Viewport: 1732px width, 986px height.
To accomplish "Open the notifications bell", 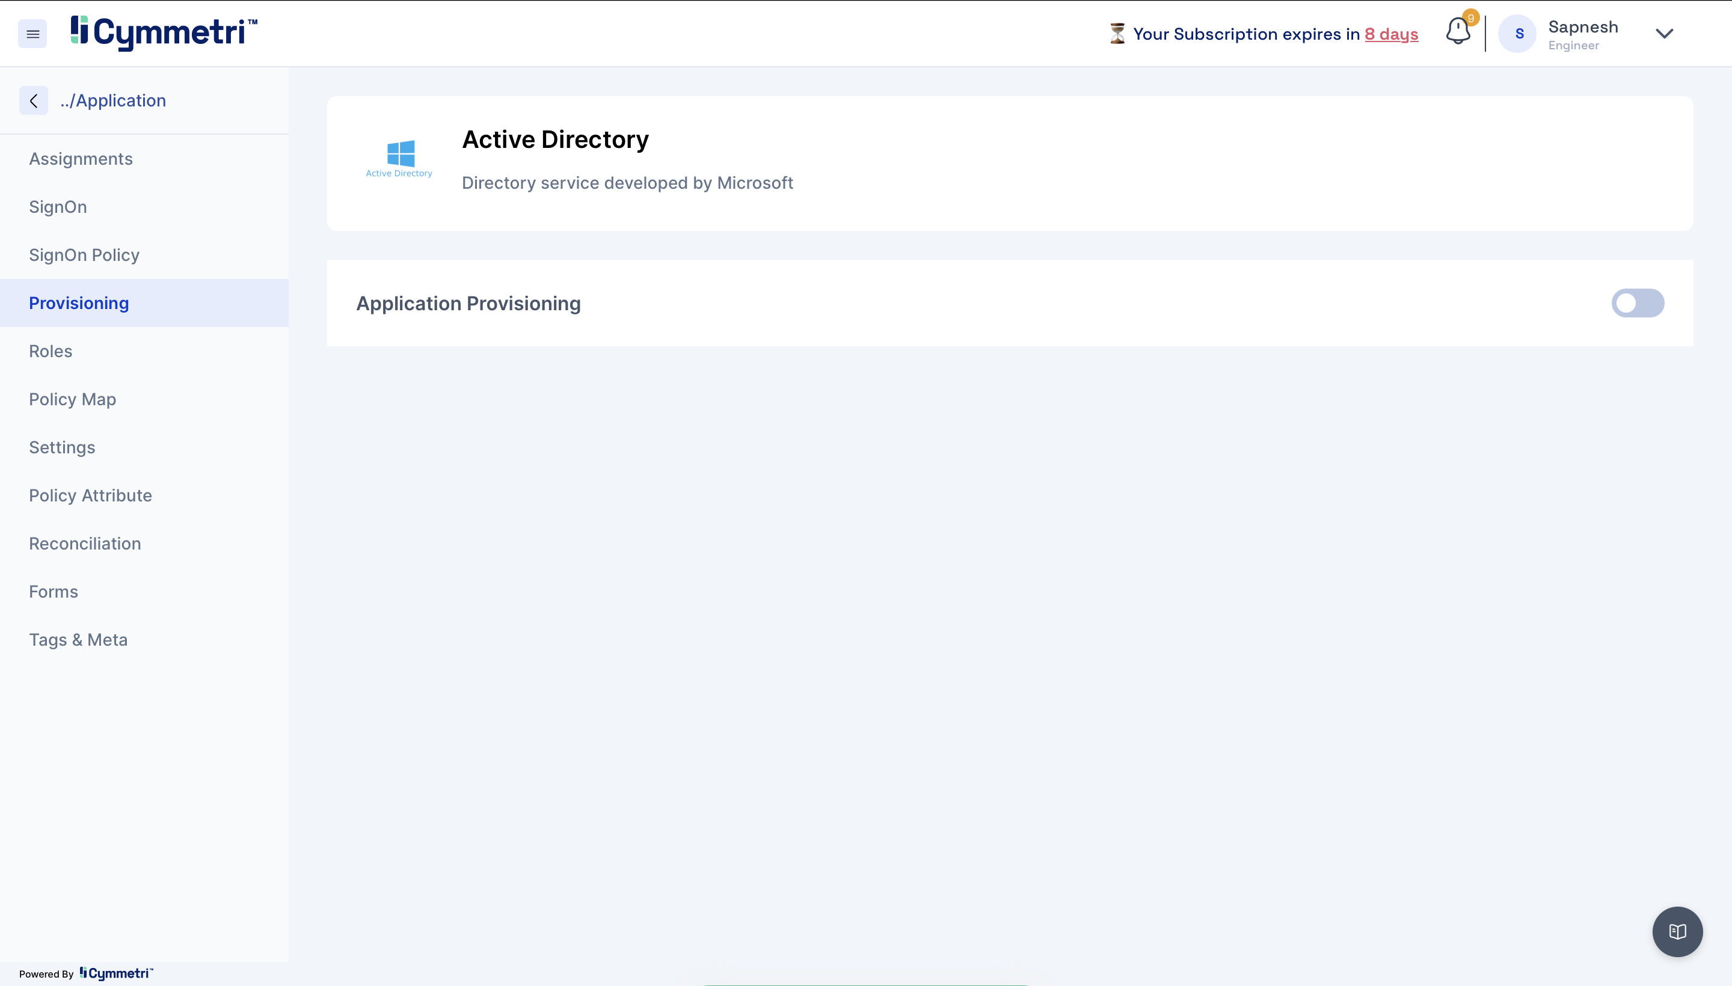I will click(1457, 32).
